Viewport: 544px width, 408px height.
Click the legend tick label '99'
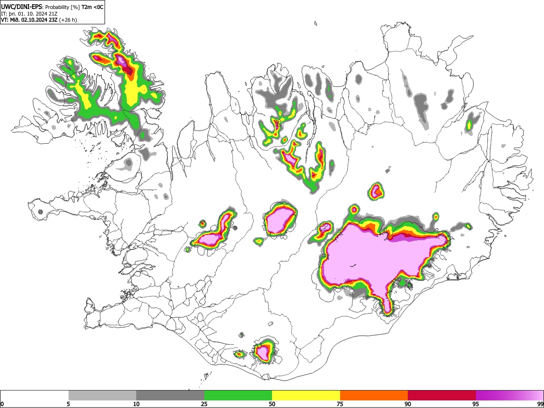540,404
